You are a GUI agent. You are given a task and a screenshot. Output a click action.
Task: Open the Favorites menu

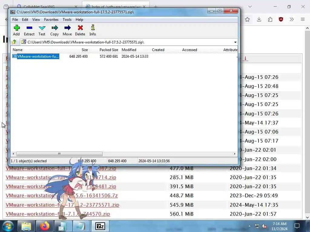coord(51,20)
